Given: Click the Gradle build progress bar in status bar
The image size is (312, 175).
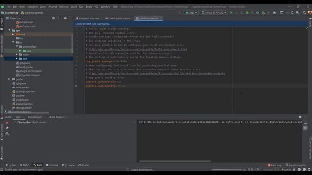Looking at the screenshot, I should point(227,170).
